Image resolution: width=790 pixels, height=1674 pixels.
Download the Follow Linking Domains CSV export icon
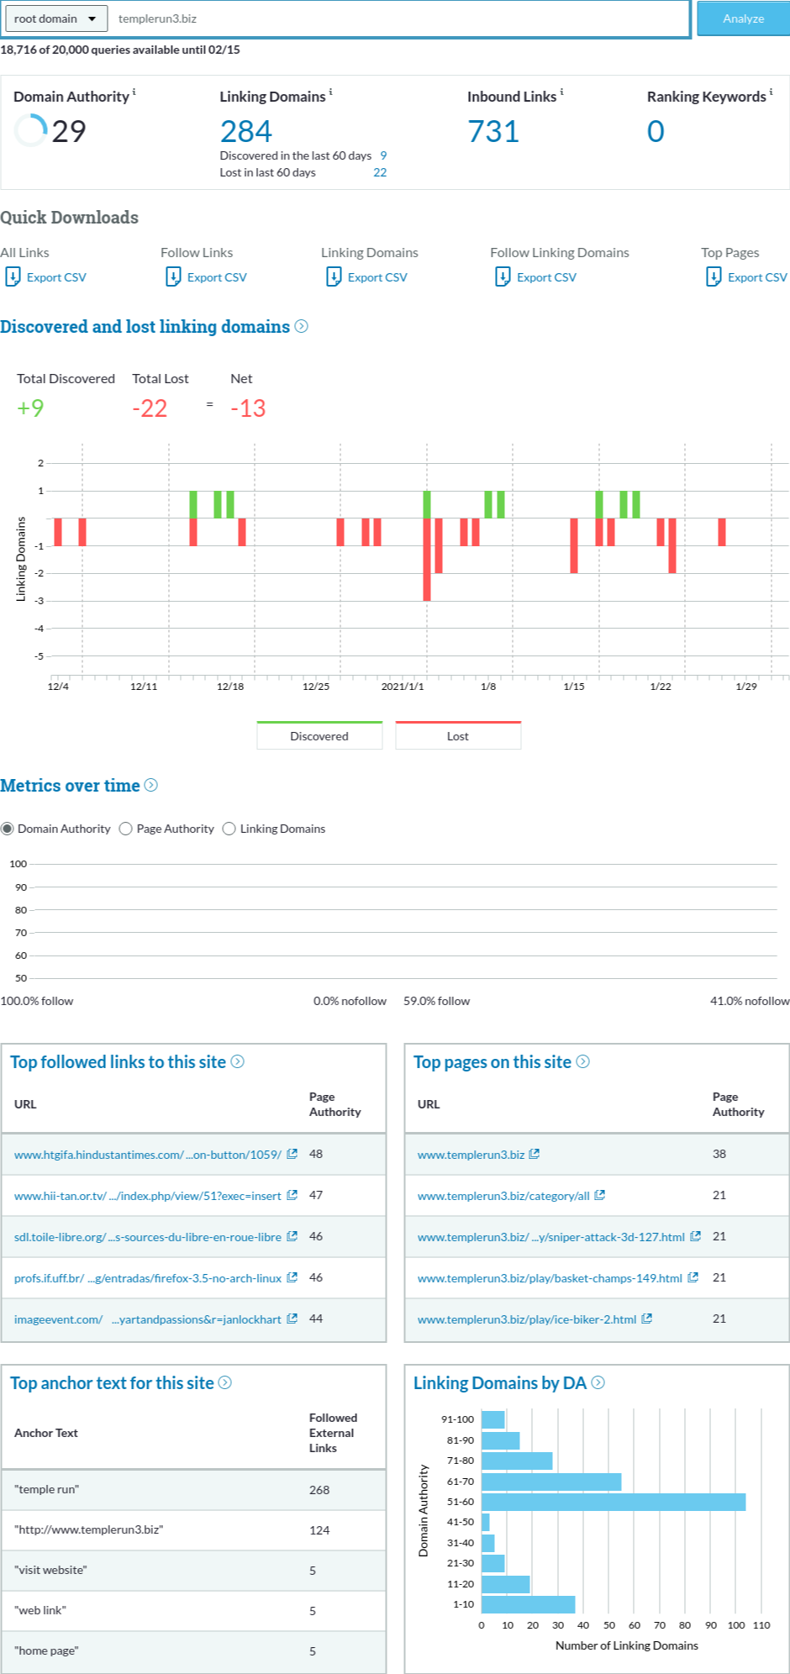tap(503, 276)
